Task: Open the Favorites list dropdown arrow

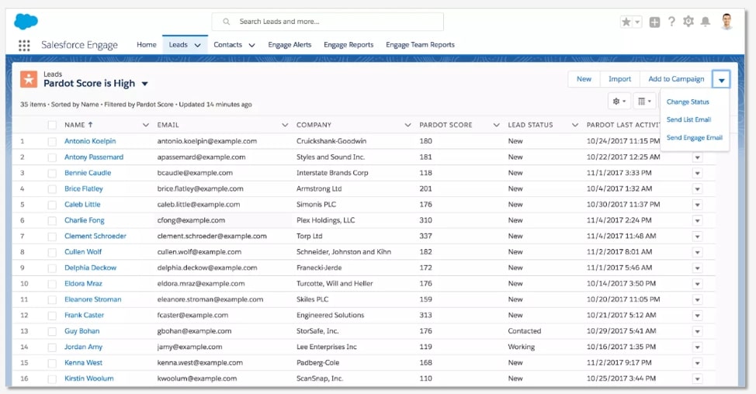Action: (637, 22)
